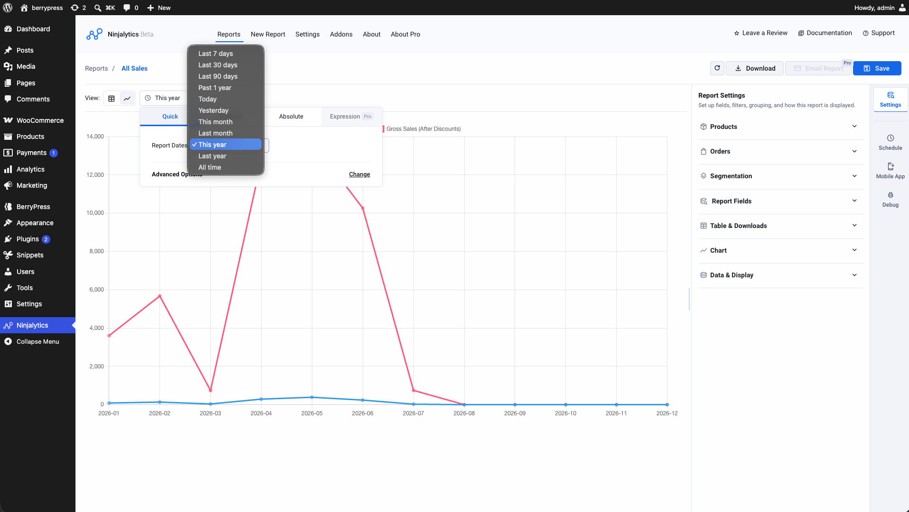
Task: Toggle Gross Sales legend swatch
Action: coord(384,129)
